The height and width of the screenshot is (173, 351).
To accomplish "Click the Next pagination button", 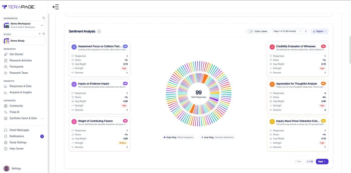I will [322, 162].
